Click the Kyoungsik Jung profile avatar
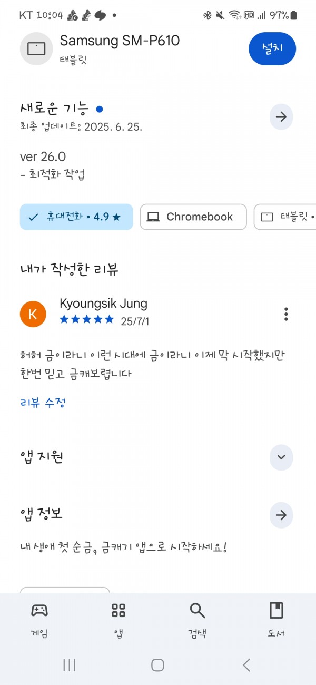The image size is (316, 685). (x=33, y=314)
